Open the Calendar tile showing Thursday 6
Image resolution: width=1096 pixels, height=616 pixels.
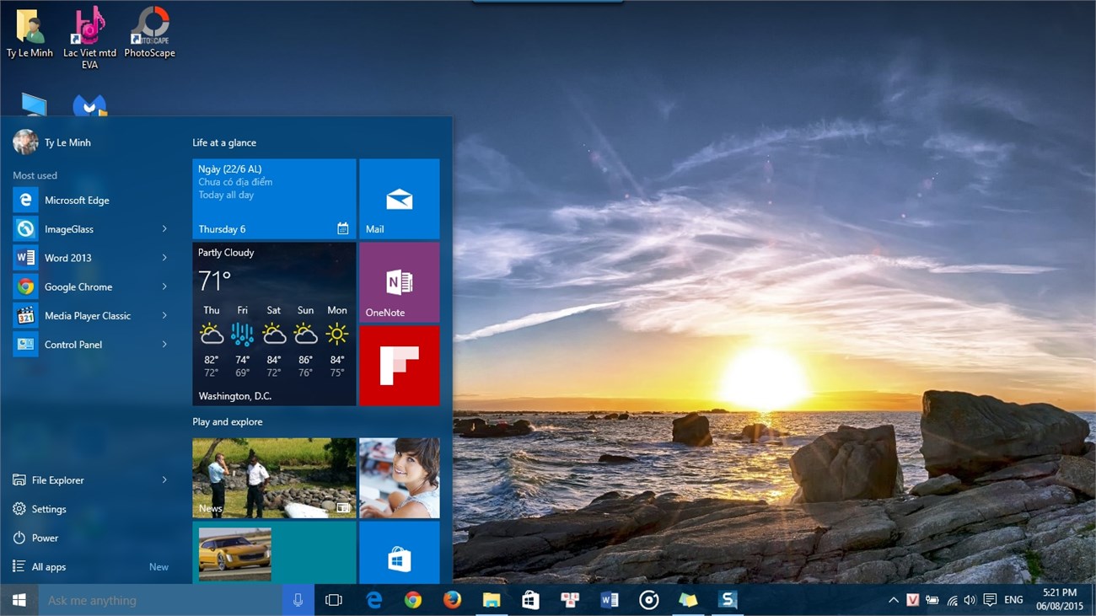pos(274,199)
